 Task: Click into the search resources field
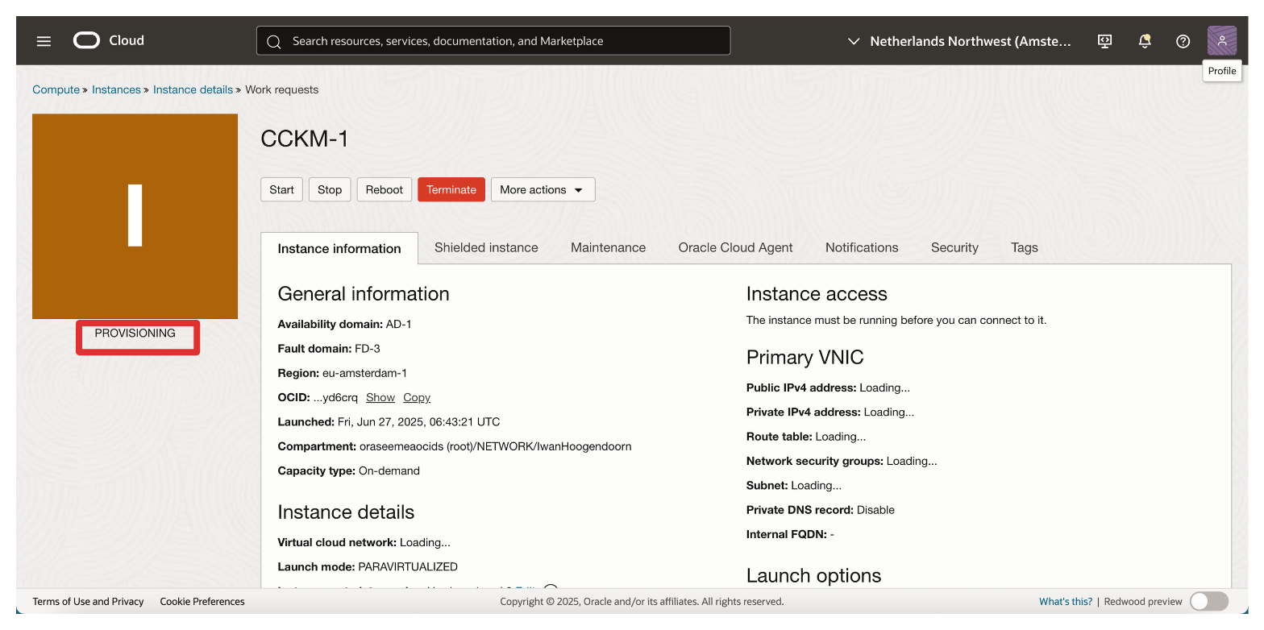[x=500, y=41]
